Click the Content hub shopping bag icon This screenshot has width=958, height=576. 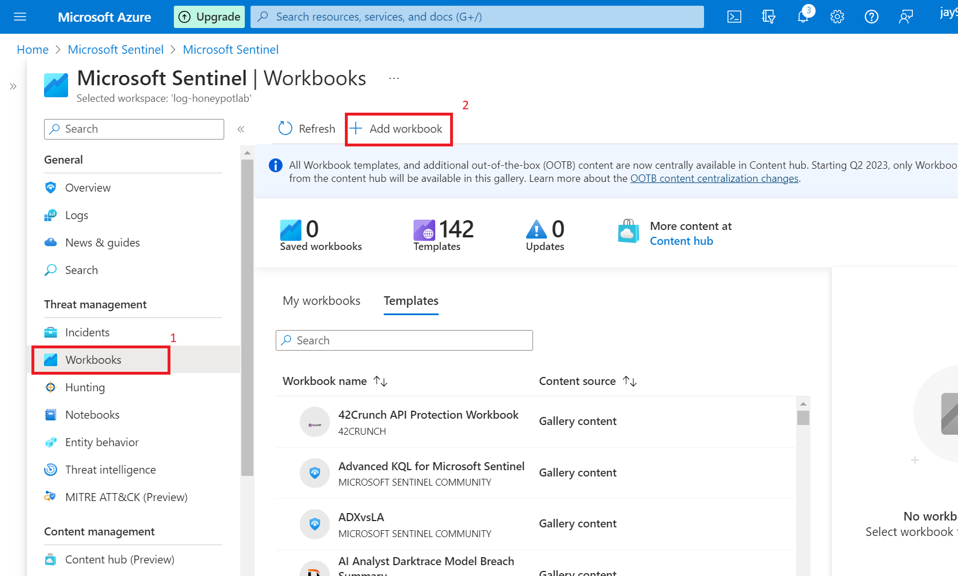click(x=629, y=231)
